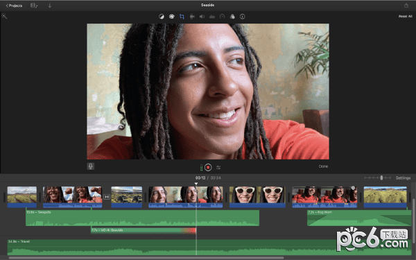Image resolution: width=416 pixels, height=260 pixels.
Task: Click the Seaside project title
Action: [207, 5]
